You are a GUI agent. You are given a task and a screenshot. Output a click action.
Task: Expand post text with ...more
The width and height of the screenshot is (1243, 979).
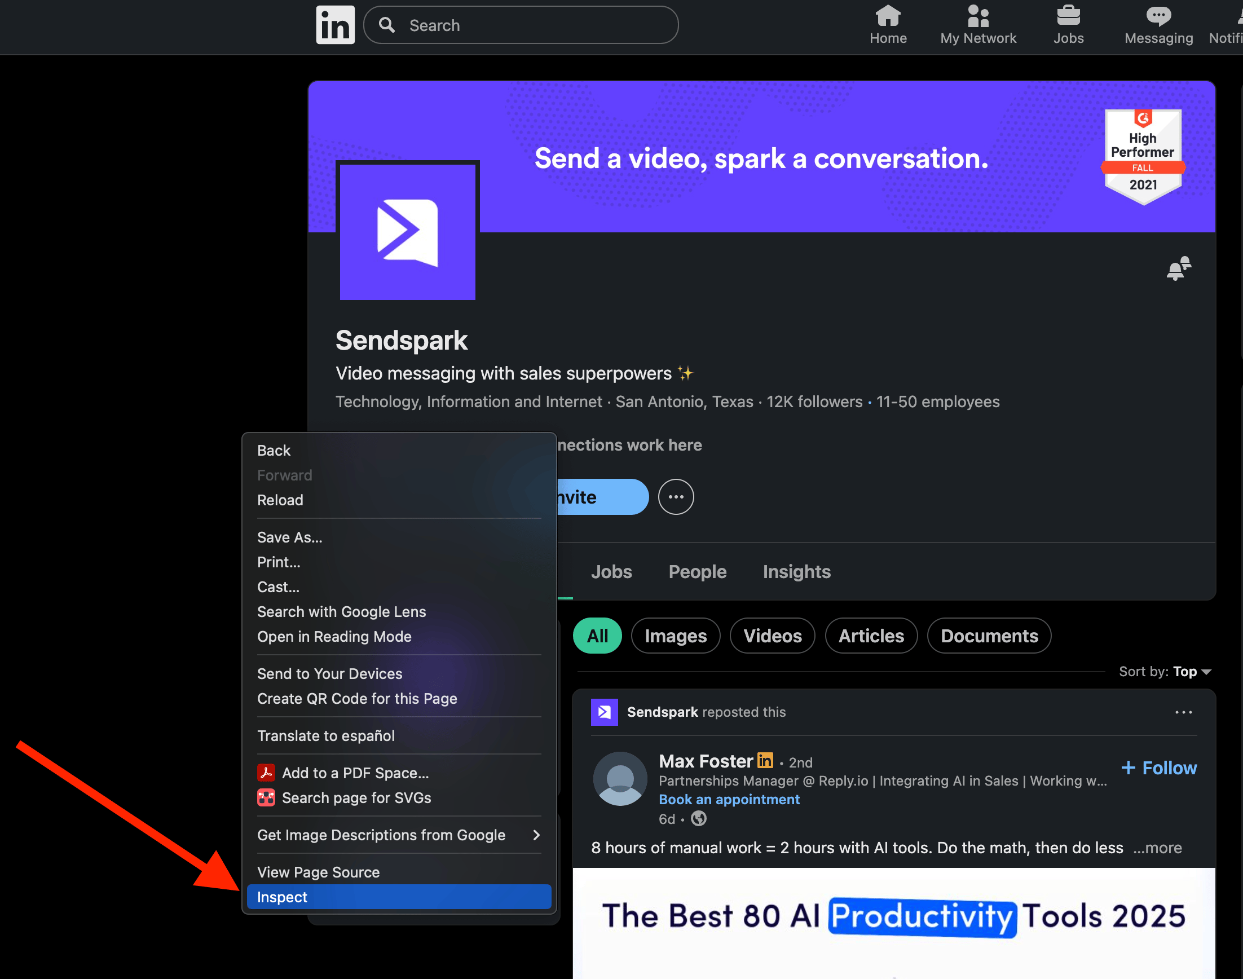point(1157,848)
